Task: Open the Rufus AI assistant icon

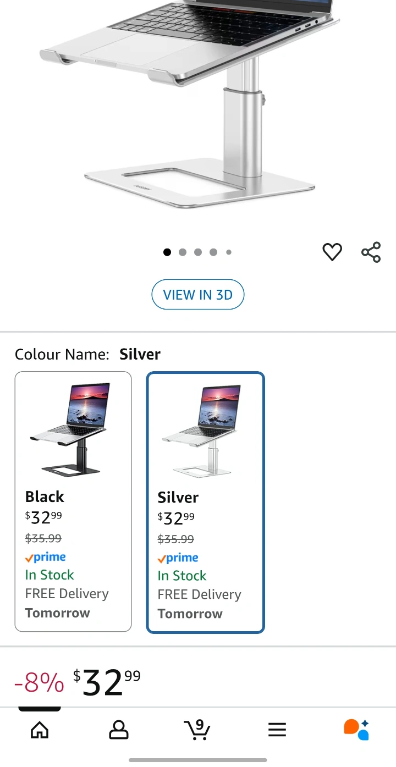Action: 356,730
